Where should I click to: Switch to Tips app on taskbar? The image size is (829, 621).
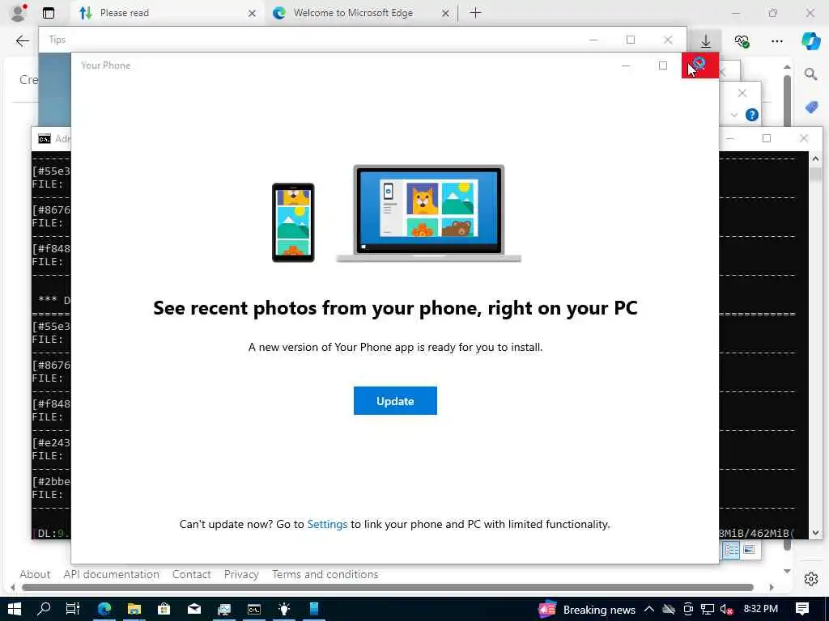pos(284,610)
